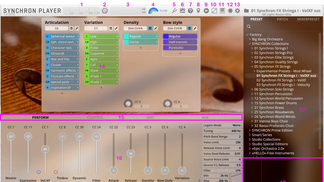Click the Articulation C0 key field
Screen dimensions: 324x182
coord(57,28)
